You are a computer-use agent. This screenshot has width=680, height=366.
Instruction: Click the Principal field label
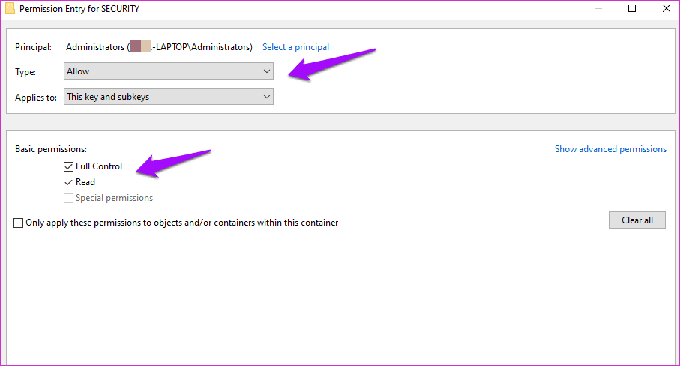click(x=34, y=47)
